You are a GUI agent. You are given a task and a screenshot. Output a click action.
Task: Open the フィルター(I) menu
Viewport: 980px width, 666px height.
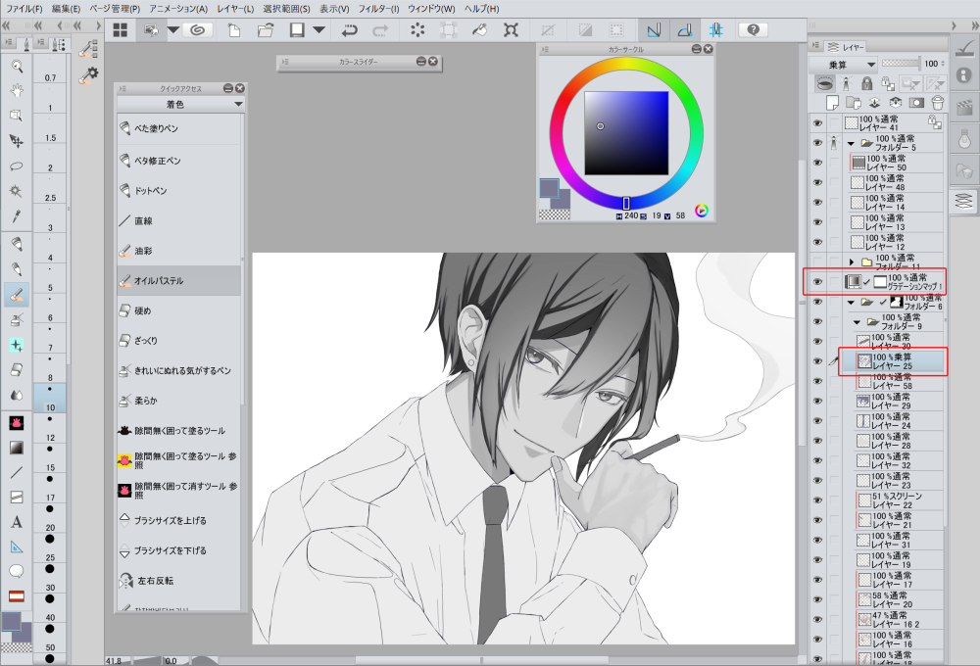(378, 8)
